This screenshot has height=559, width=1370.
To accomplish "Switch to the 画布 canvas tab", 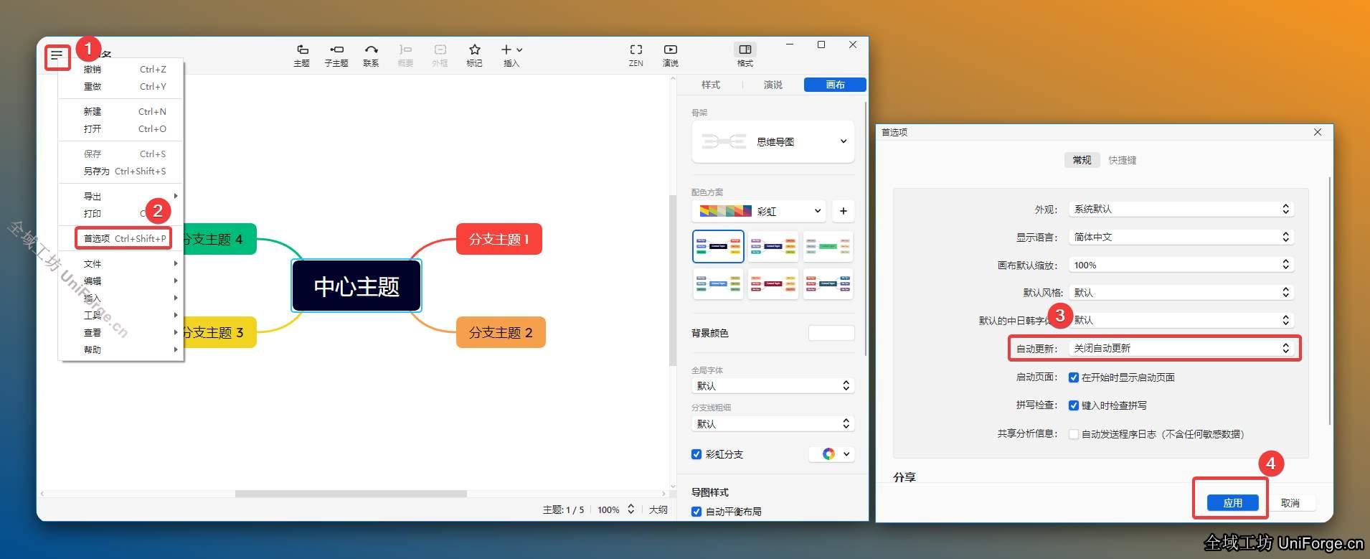I will 836,85.
